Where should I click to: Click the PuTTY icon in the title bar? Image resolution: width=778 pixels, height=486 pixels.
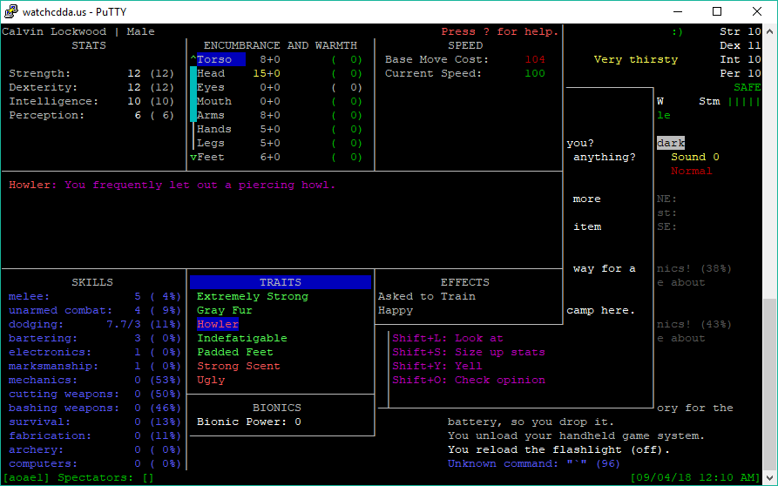12,11
